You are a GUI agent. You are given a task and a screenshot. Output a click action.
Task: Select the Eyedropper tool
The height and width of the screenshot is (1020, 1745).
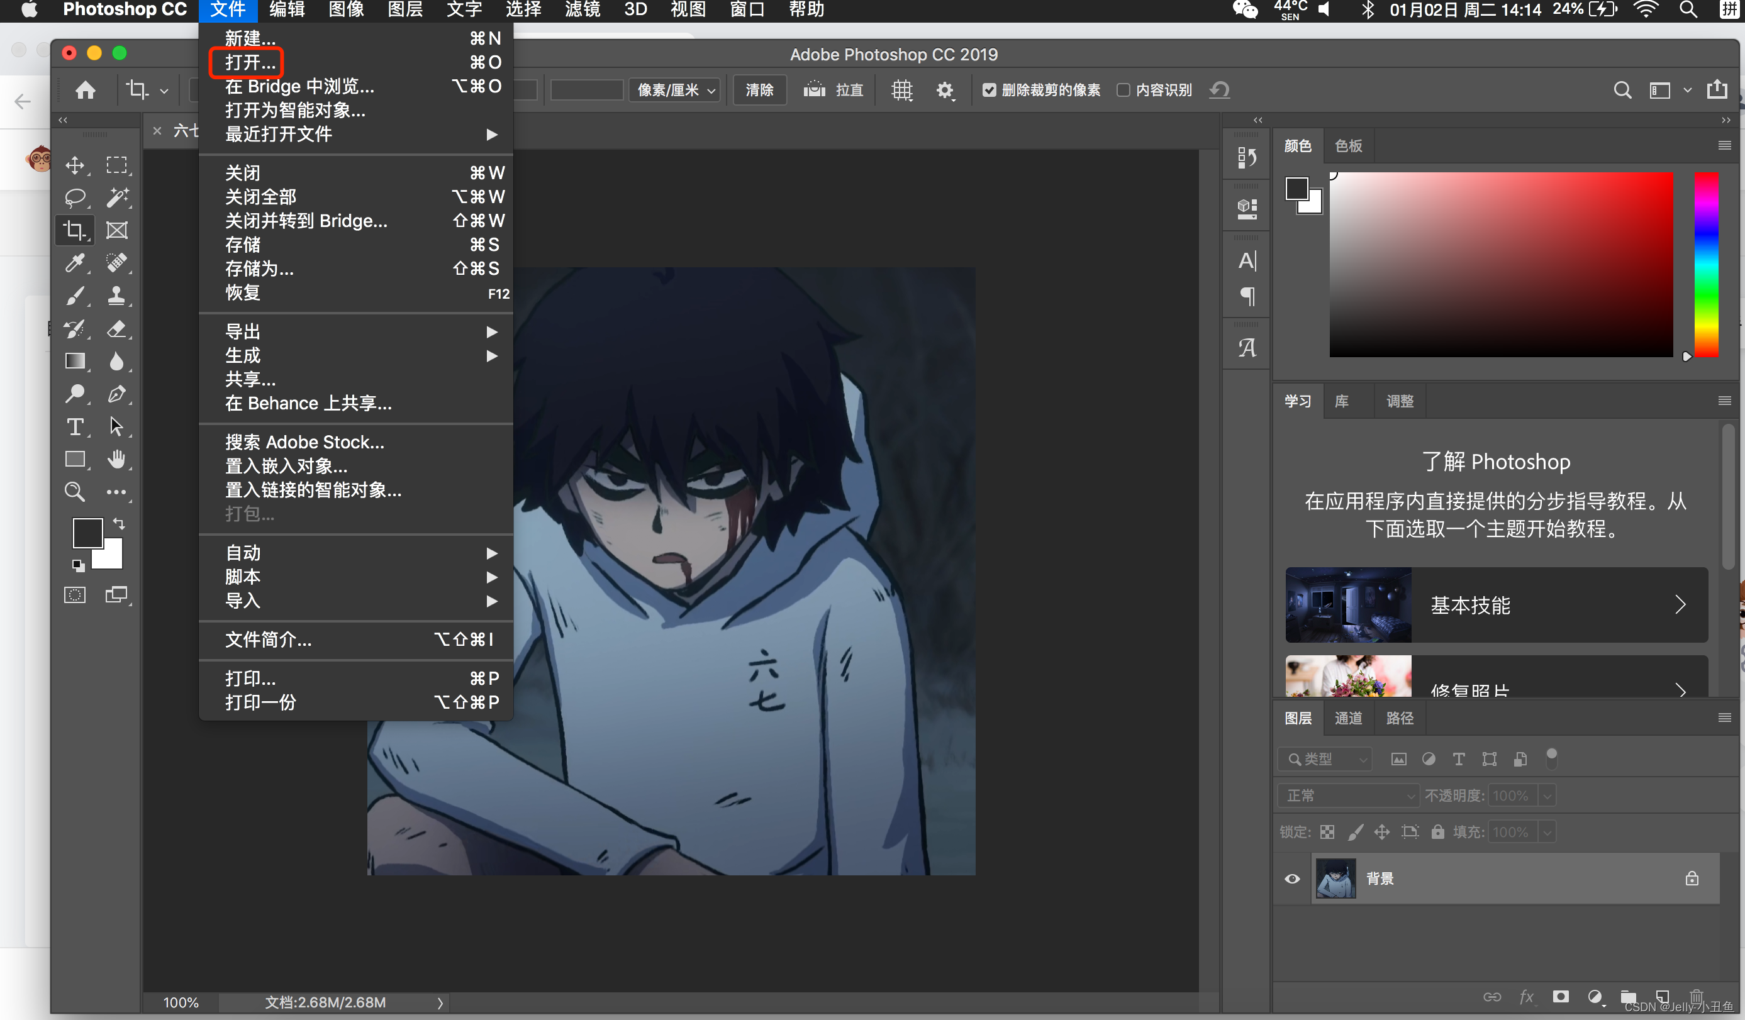pos(75,262)
